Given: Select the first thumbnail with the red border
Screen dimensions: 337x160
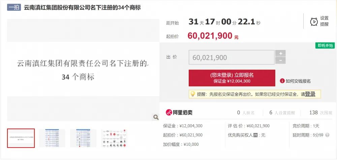Looking at the screenshot, I should [x=21, y=138].
